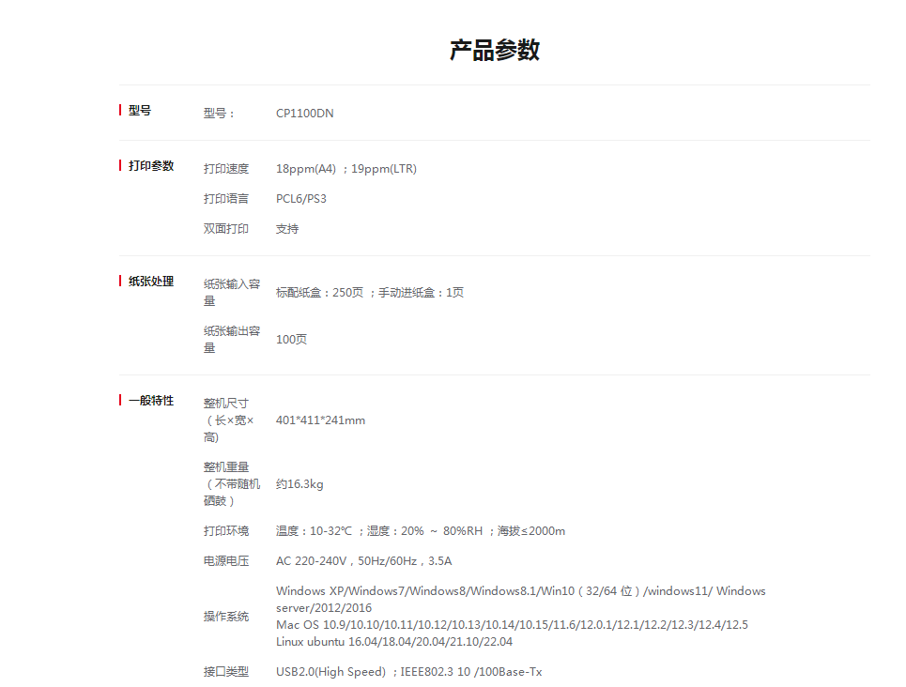Screen dimensions: 906x687
Task: Select the CP1100DN model number value
Action: point(304,114)
